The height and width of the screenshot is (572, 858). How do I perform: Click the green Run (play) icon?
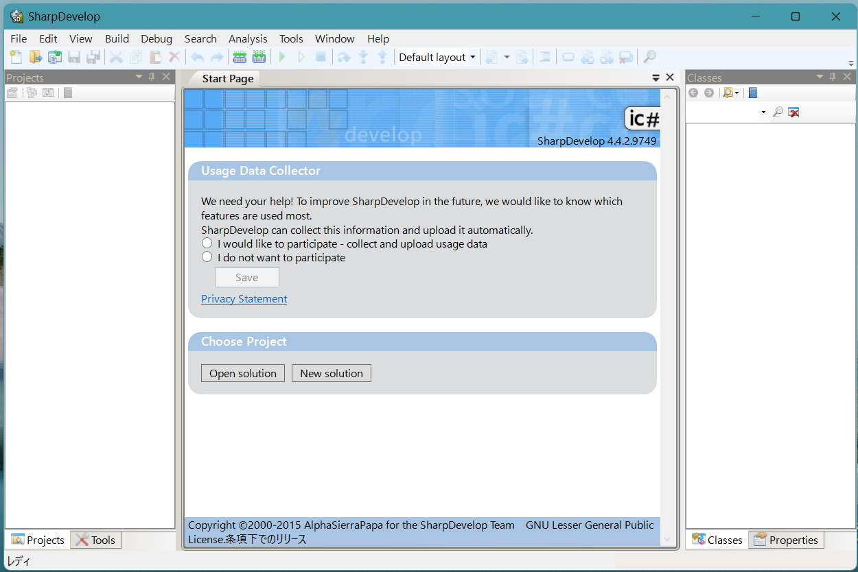tap(282, 58)
